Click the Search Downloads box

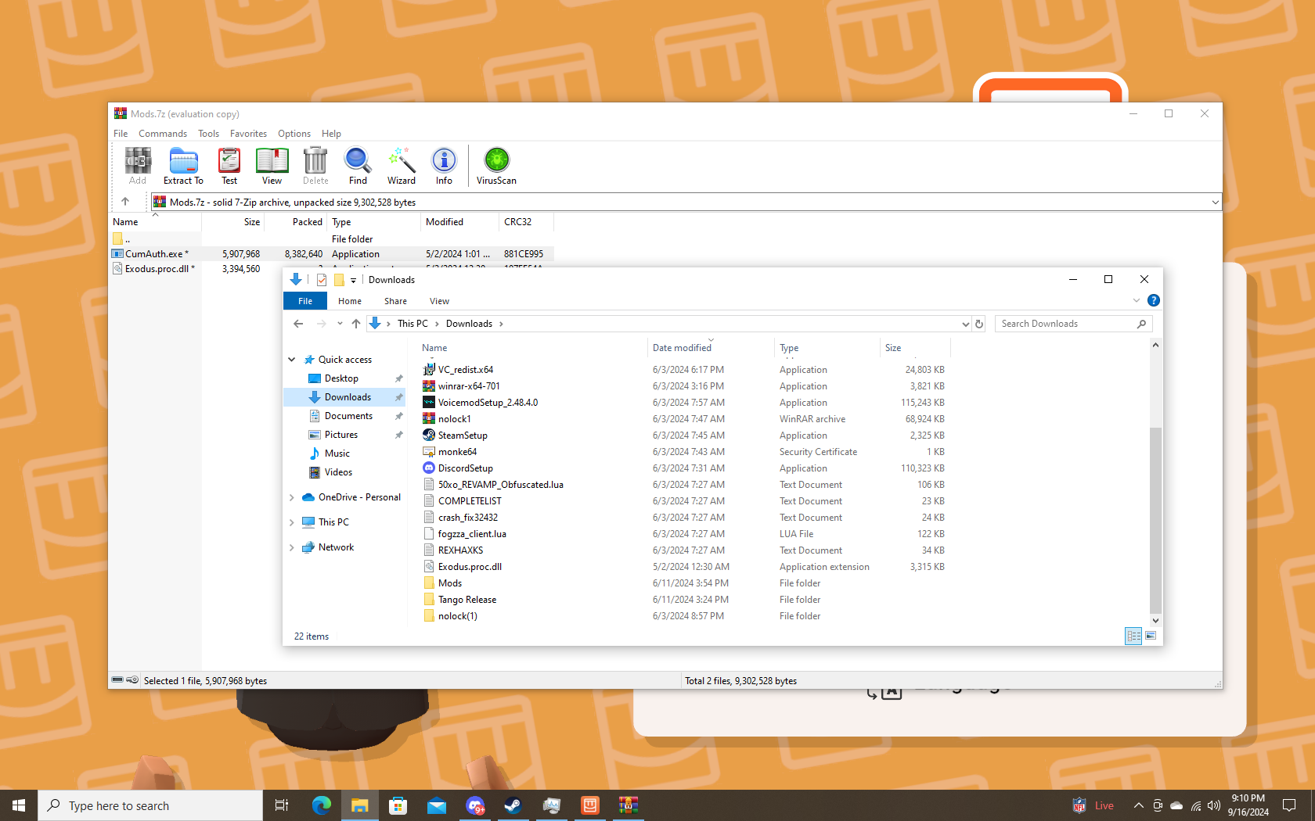point(1073,324)
